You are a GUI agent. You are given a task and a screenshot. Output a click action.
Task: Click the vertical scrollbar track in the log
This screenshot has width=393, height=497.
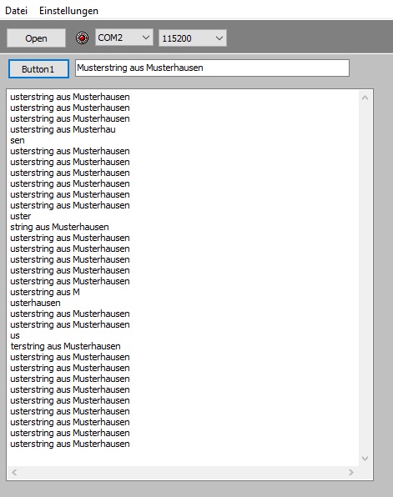click(365, 279)
